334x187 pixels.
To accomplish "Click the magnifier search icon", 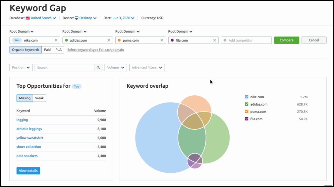I will coord(98,67).
